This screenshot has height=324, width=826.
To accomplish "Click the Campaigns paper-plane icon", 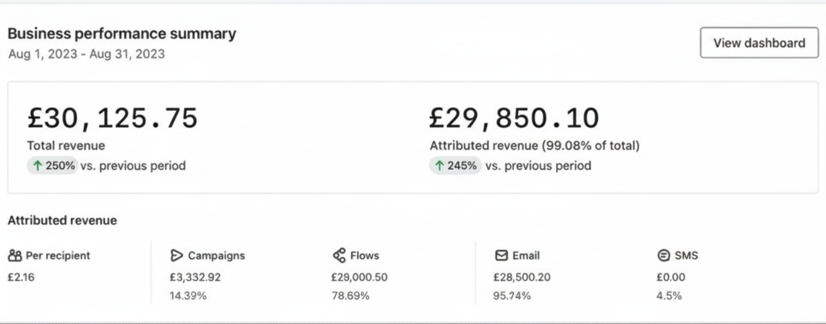I will pyautogui.click(x=177, y=256).
